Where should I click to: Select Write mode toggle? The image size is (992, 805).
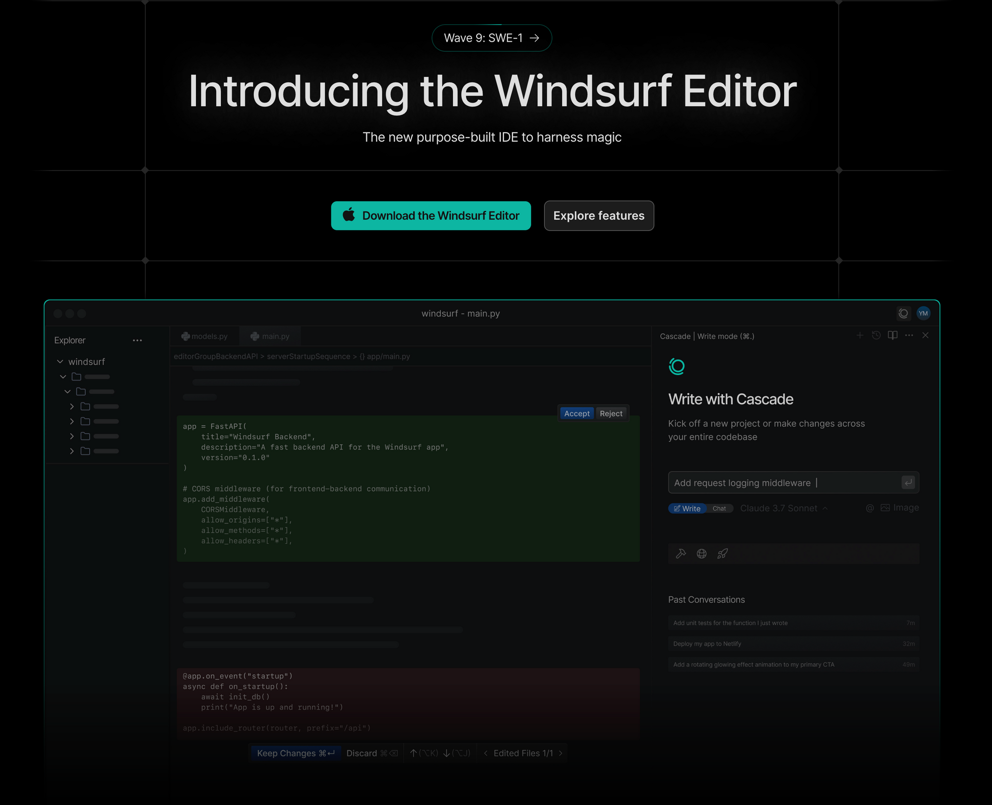(x=687, y=509)
